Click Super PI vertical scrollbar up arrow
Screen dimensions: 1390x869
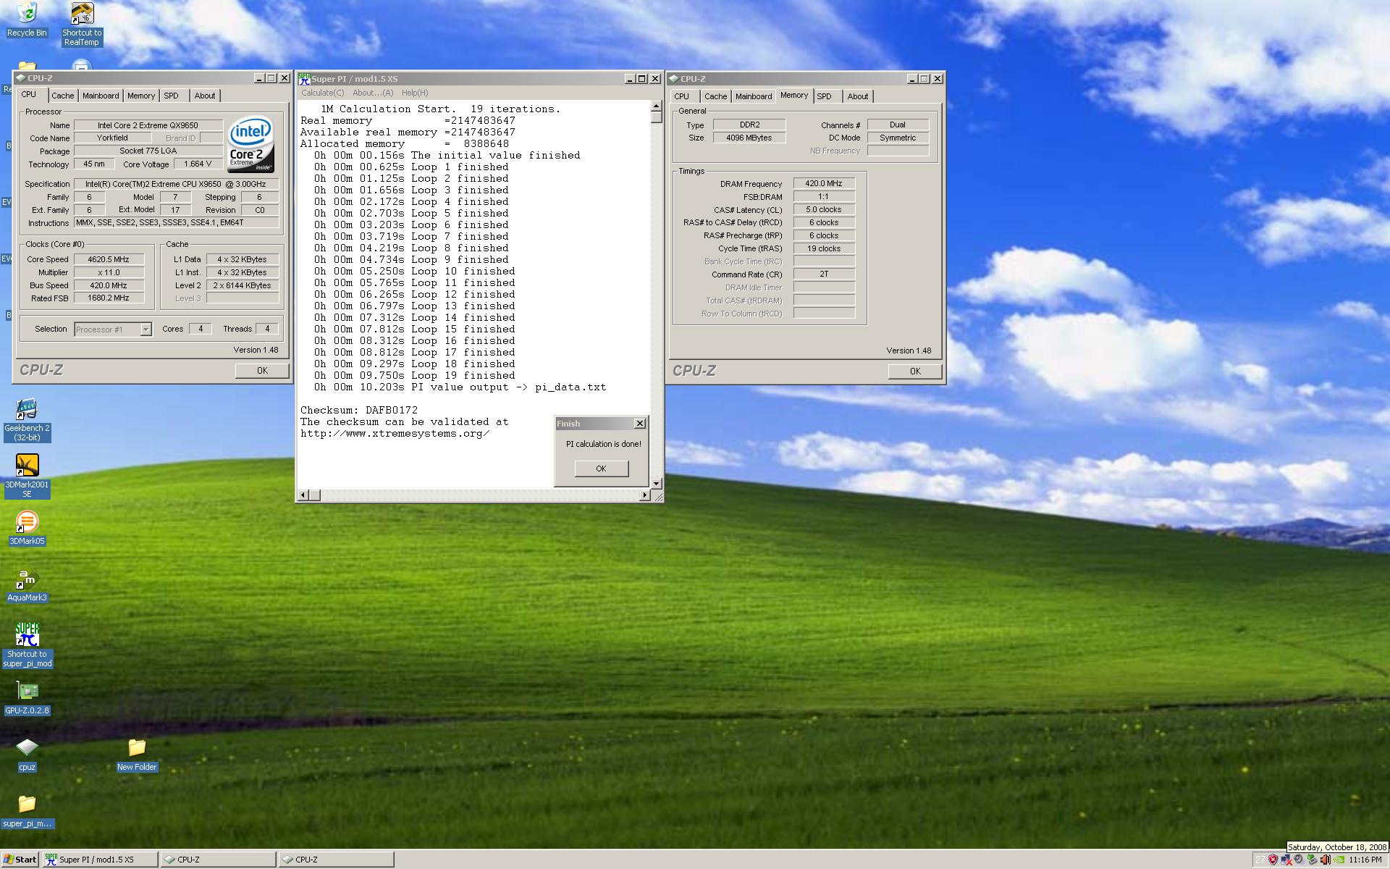click(x=656, y=106)
